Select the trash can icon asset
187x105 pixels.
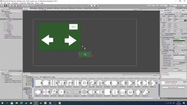pyautogui.click(x=122, y=92)
